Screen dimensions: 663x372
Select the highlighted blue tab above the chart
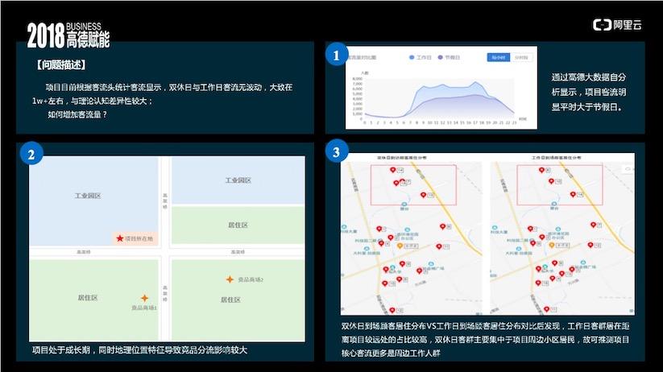(499, 57)
